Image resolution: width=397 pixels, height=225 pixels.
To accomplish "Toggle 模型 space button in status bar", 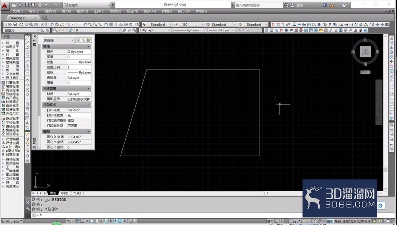I will tap(270, 221).
